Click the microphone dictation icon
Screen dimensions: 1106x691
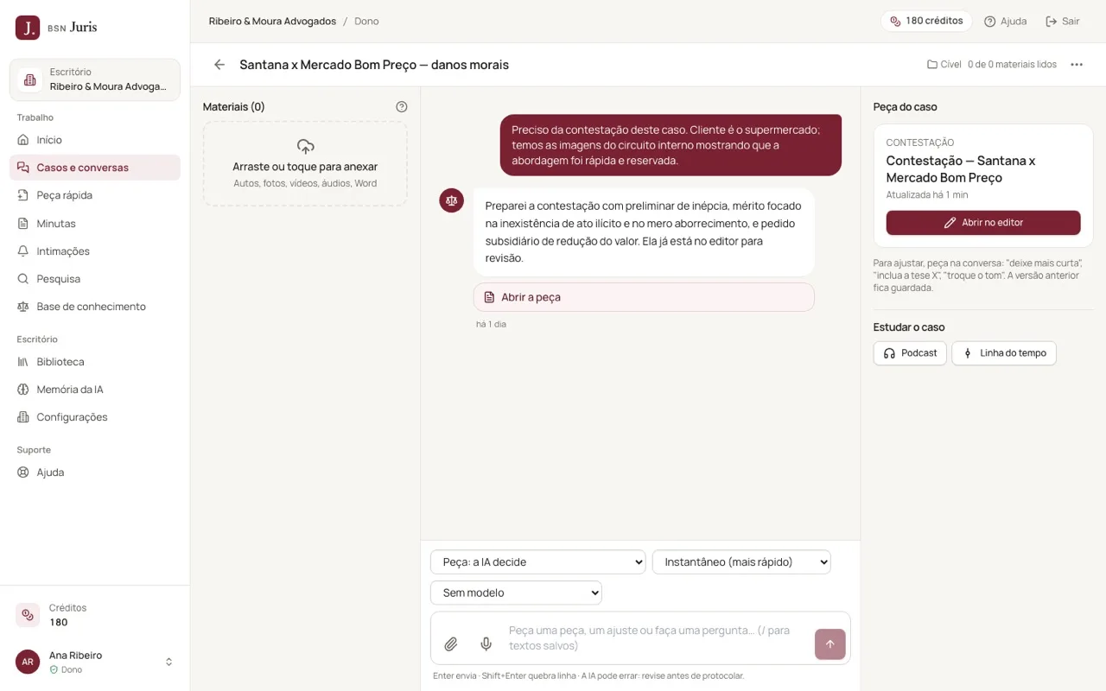(x=486, y=644)
